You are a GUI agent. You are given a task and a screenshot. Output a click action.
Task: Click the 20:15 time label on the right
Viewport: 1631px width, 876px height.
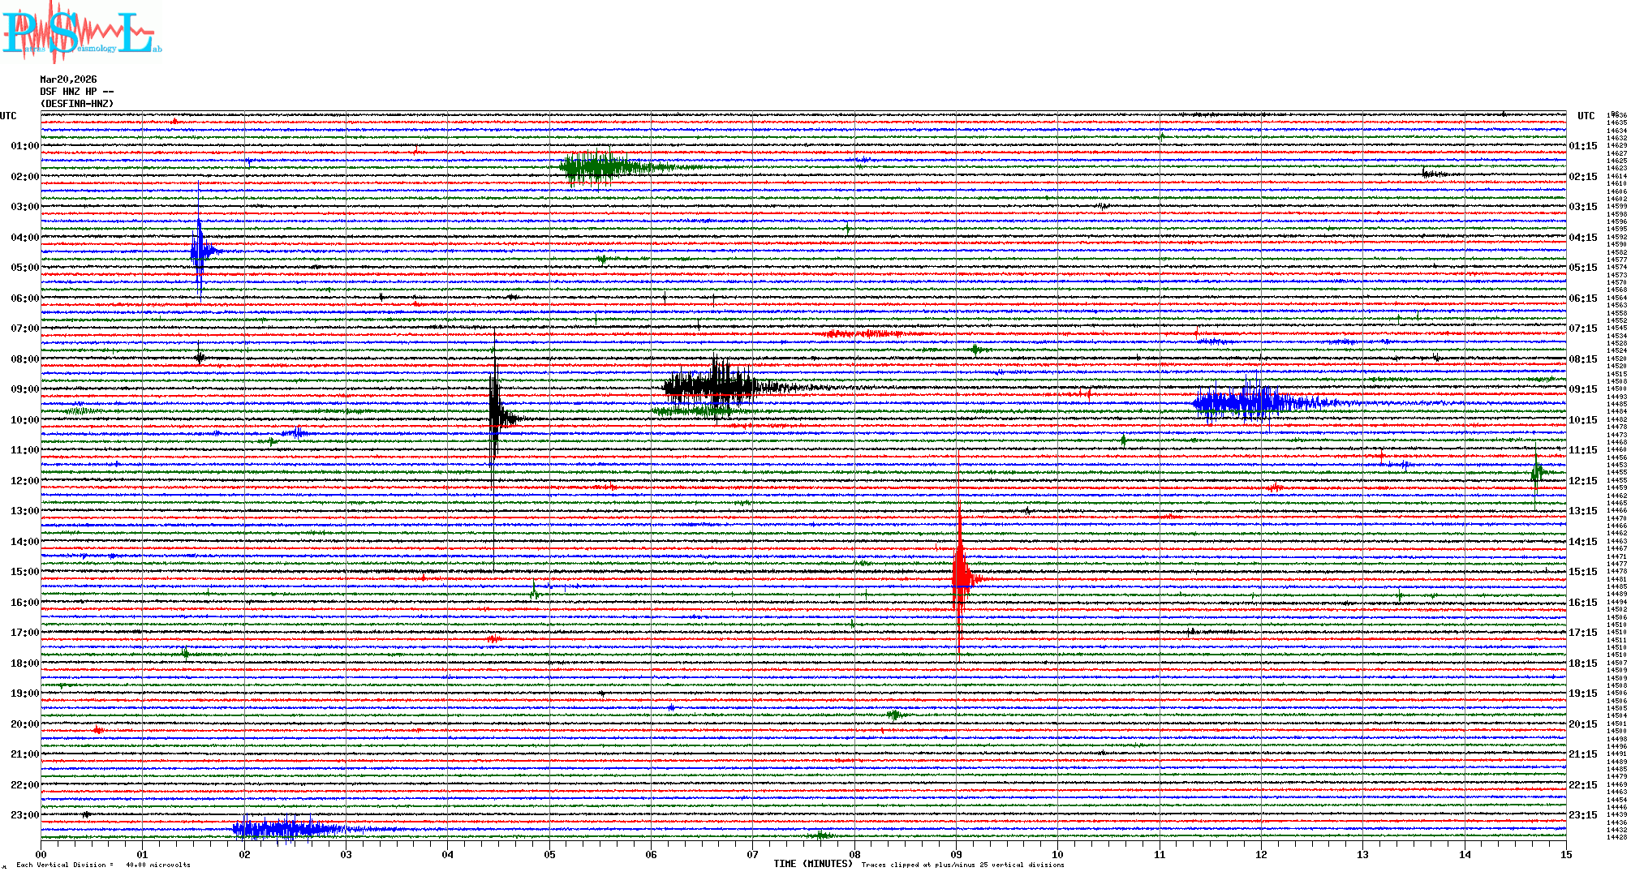tap(1583, 724)
